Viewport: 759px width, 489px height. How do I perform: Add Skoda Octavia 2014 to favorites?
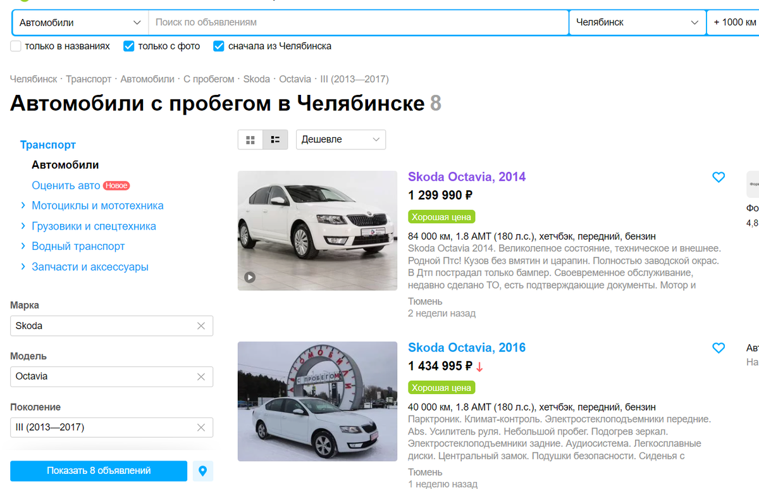pyautogui.click(x=719, y=177)
